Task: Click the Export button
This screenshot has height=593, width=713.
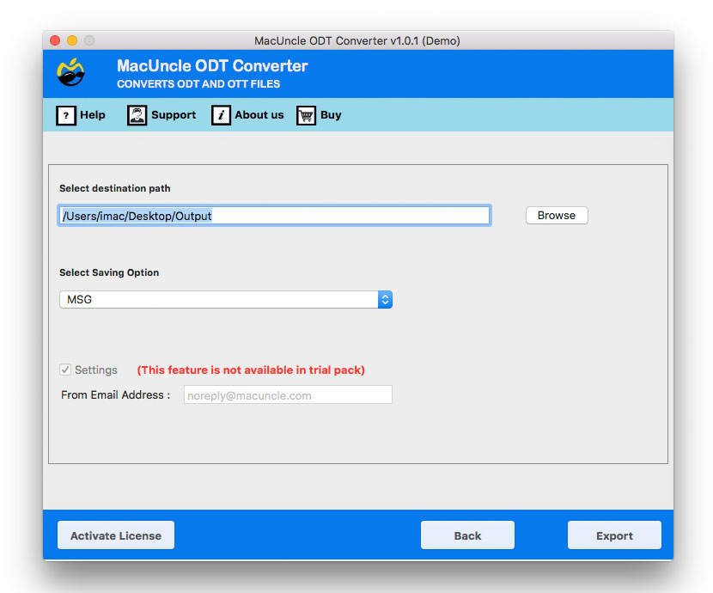Action: 614,535
